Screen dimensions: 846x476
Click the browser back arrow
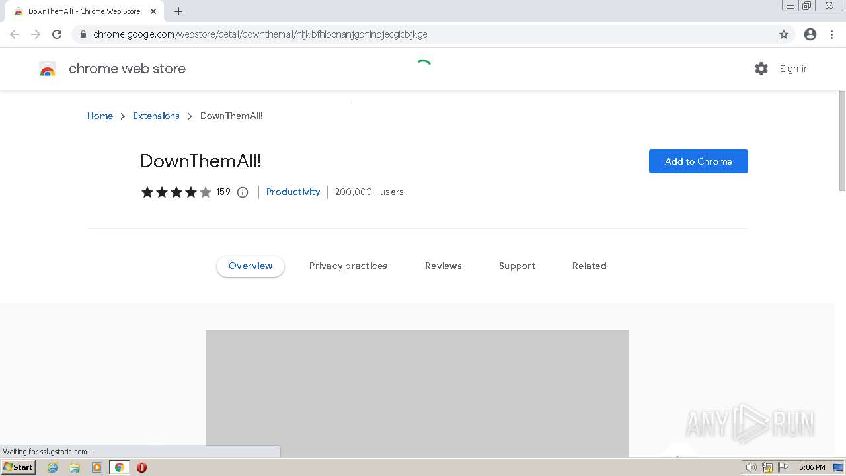click(15, 34)
